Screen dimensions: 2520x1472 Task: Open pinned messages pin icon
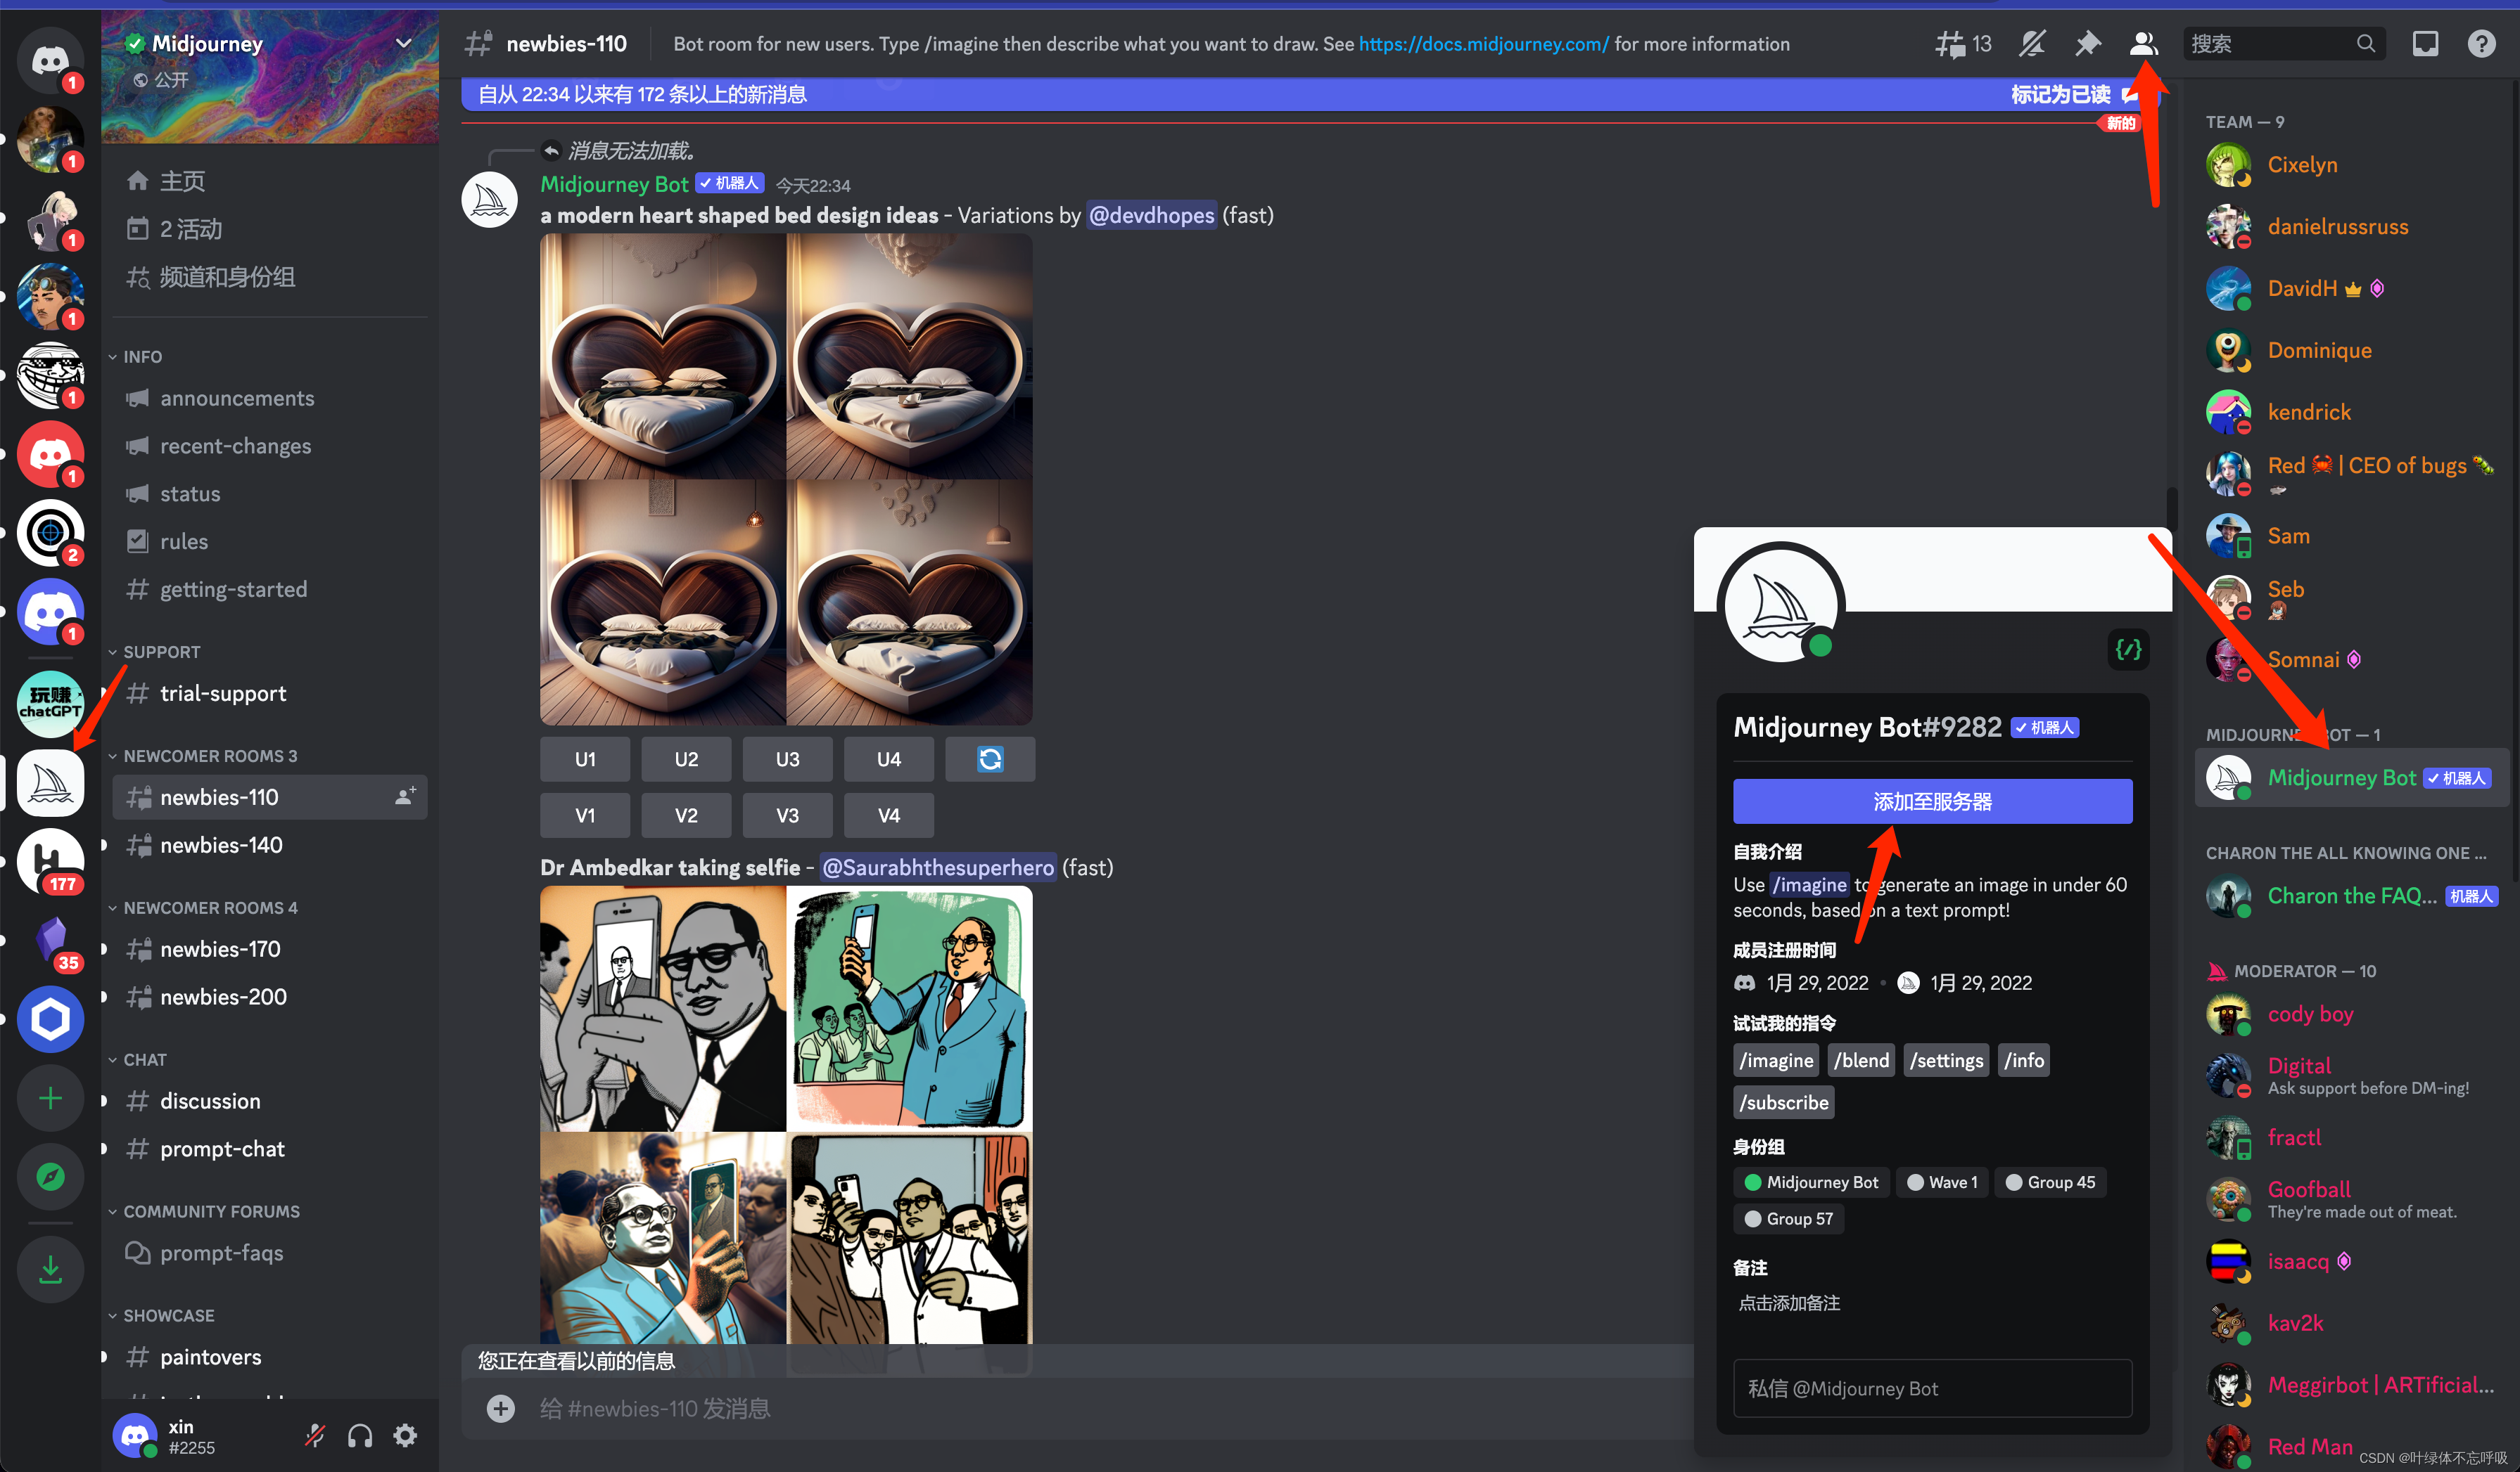point(2087,44)
